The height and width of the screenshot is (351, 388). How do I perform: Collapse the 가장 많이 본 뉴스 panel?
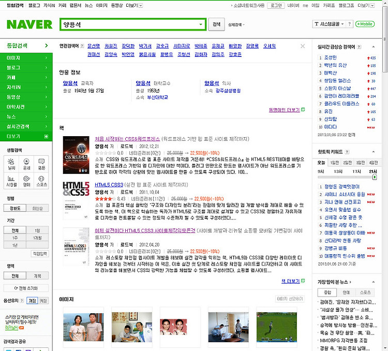coord(373,282)
